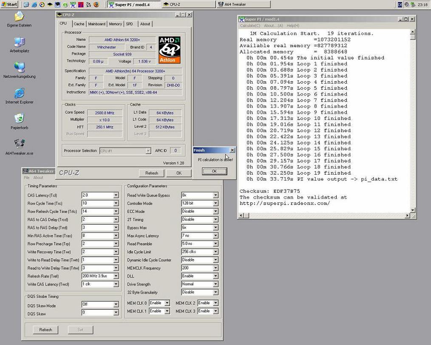Click the Super PI horizontal scrollbar right arrow
Screen dimensions: 431x345
tap(407, 216)
